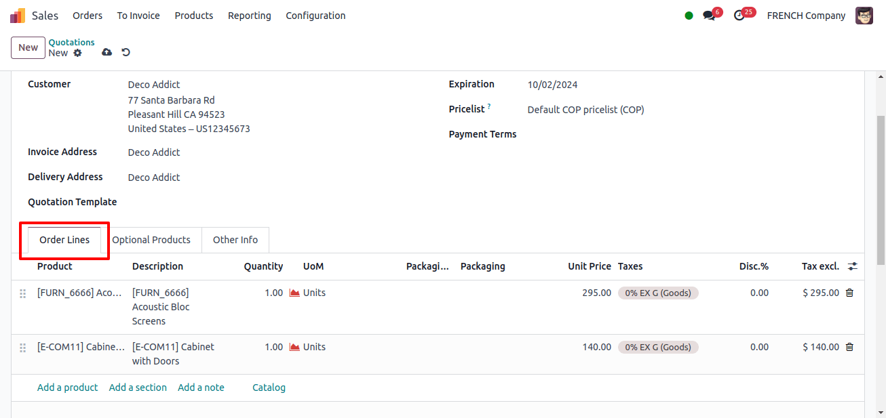Click the Cabinet with Doors description cell
Viewport: 886px width, 418px height.
click(173, 354)
